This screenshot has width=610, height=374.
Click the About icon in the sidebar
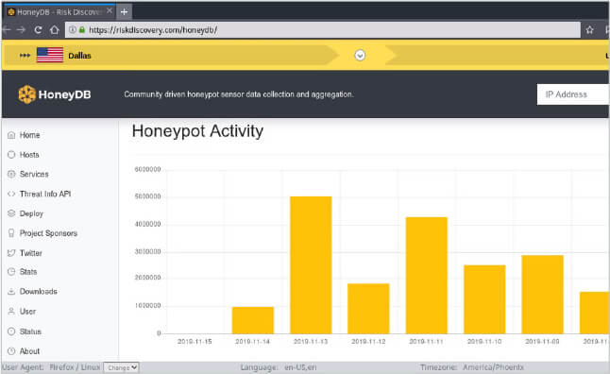click(x=11, y=351)
